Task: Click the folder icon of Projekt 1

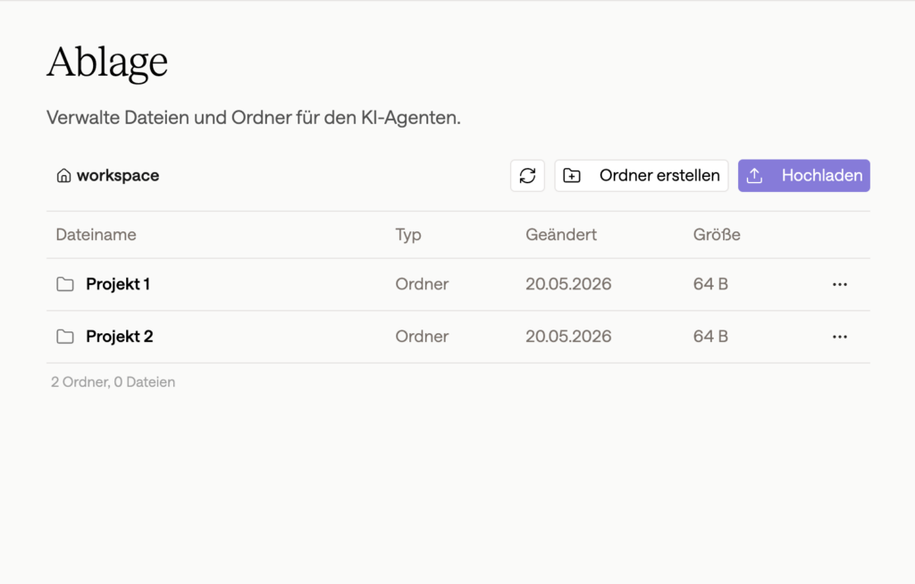Action: 65,284
